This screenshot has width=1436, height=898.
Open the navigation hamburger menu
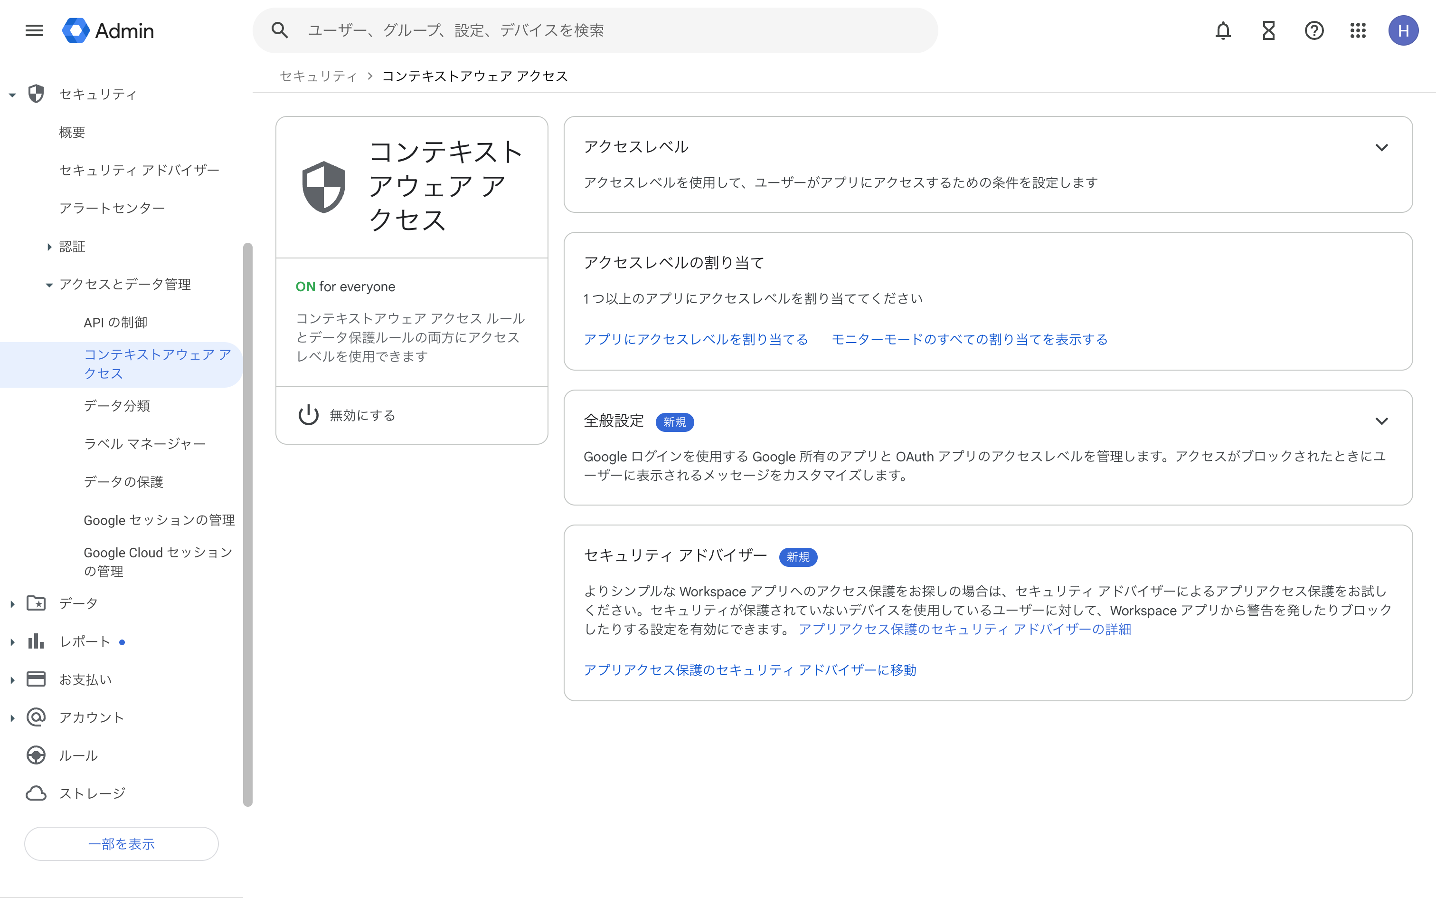[34, 30]
